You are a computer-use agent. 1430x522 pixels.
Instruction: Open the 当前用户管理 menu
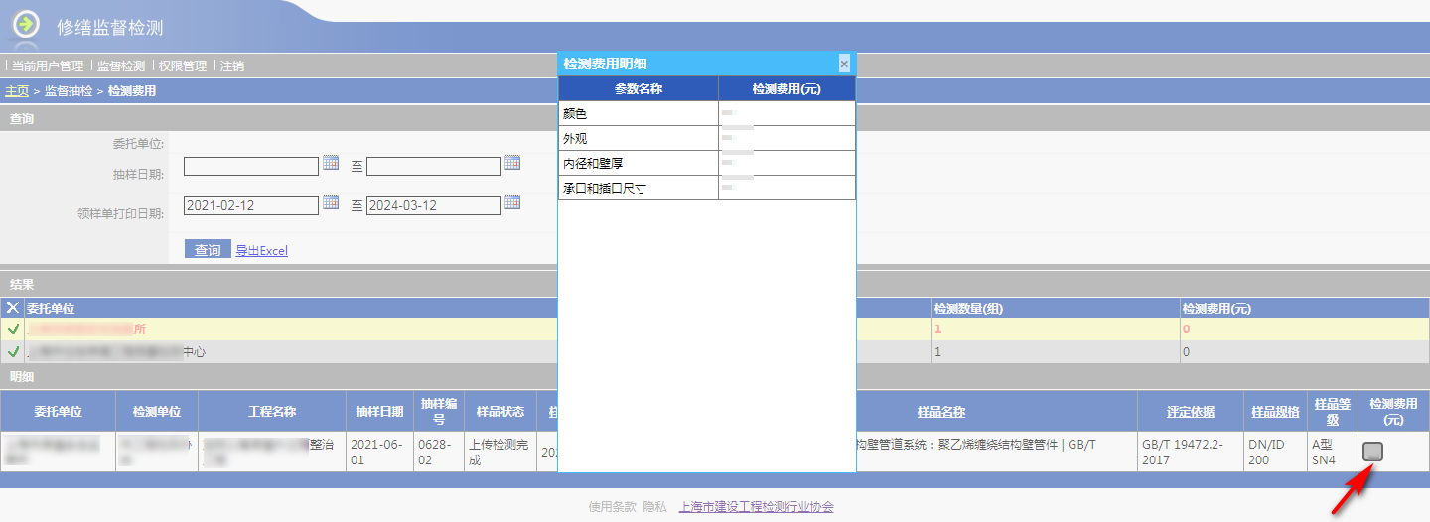[48, 66]
